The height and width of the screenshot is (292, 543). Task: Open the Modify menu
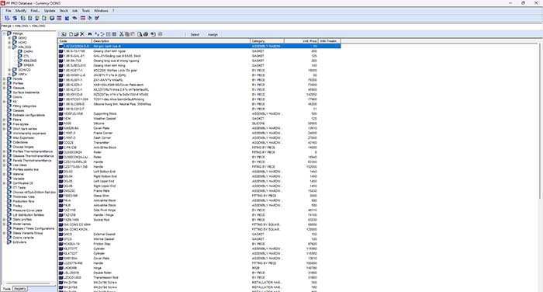coord(21,11)
